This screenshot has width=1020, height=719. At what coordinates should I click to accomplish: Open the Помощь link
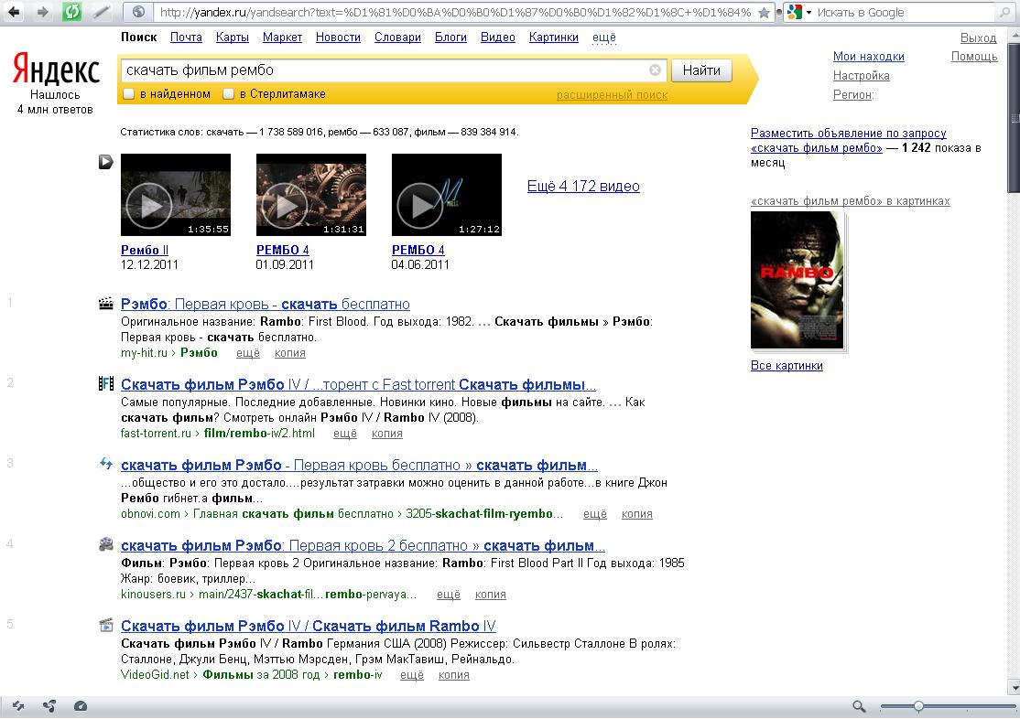974,57
